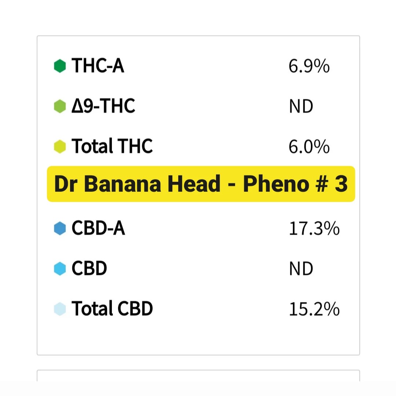This screenshot has width=396, height=396.
Task: Click the 15.2% Total CBD value
Action: point(314,309)
